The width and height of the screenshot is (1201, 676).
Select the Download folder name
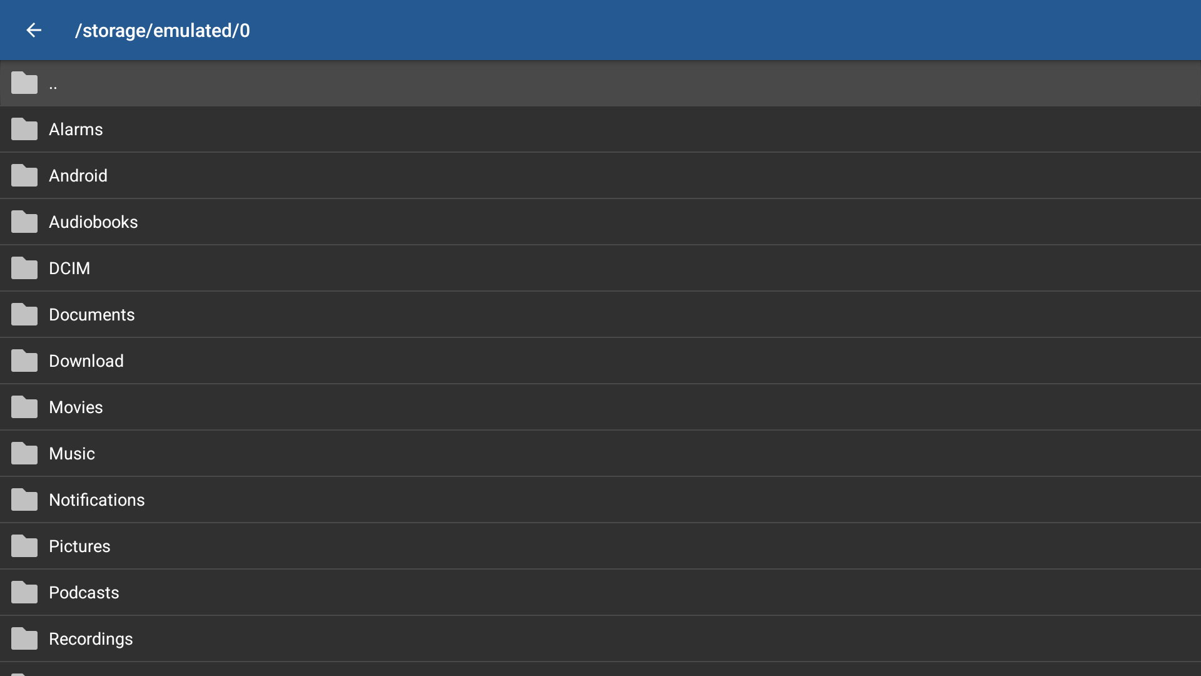[86, 361]
